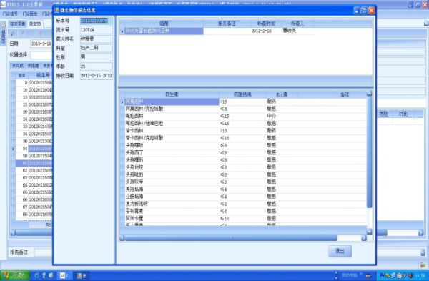
Task: Click the 检查人 column header
Action: 297,24
